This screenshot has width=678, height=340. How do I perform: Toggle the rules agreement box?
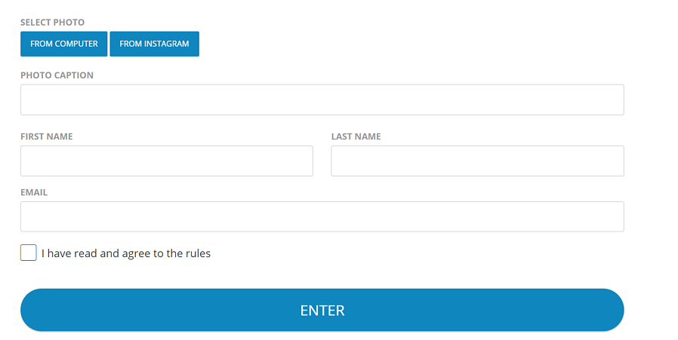(x=29, y=253)
